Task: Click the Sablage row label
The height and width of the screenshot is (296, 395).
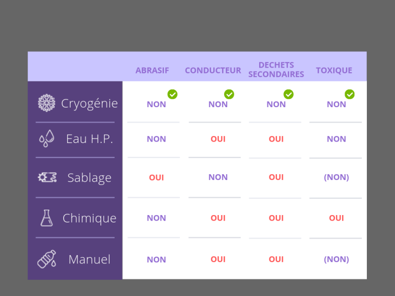Action: click(89, 178)
